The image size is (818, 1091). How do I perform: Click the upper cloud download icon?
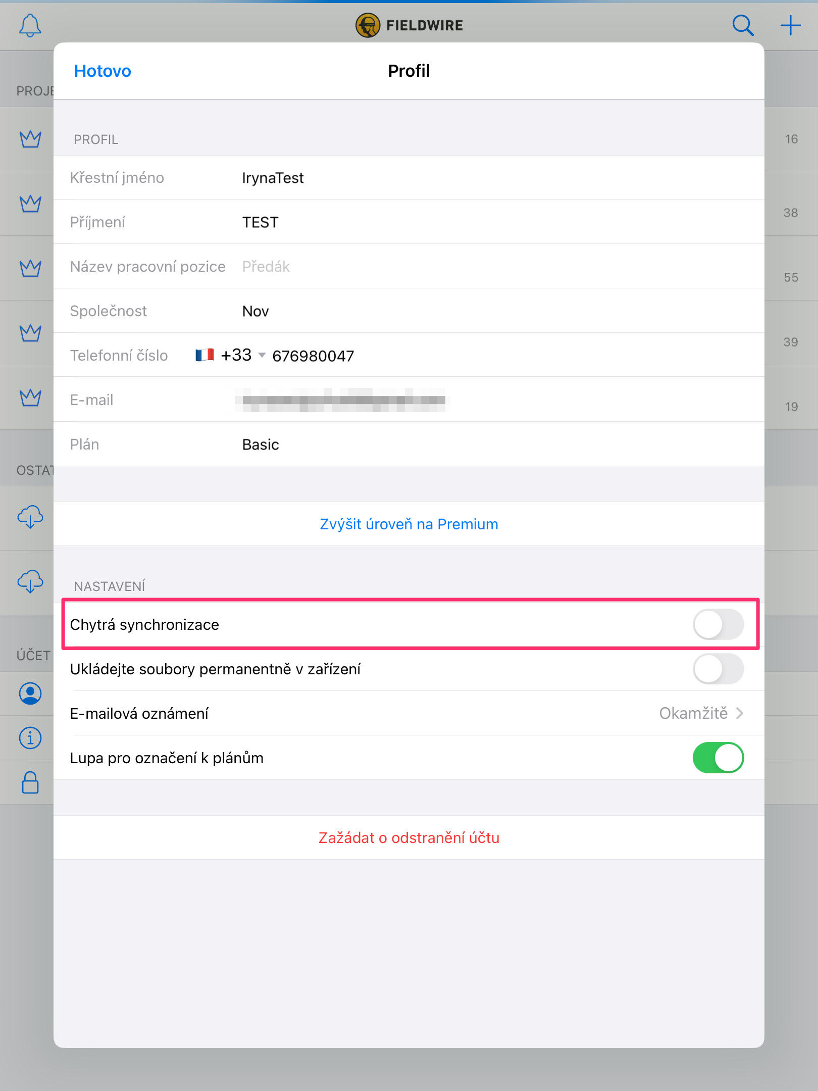tap(30, 517)
